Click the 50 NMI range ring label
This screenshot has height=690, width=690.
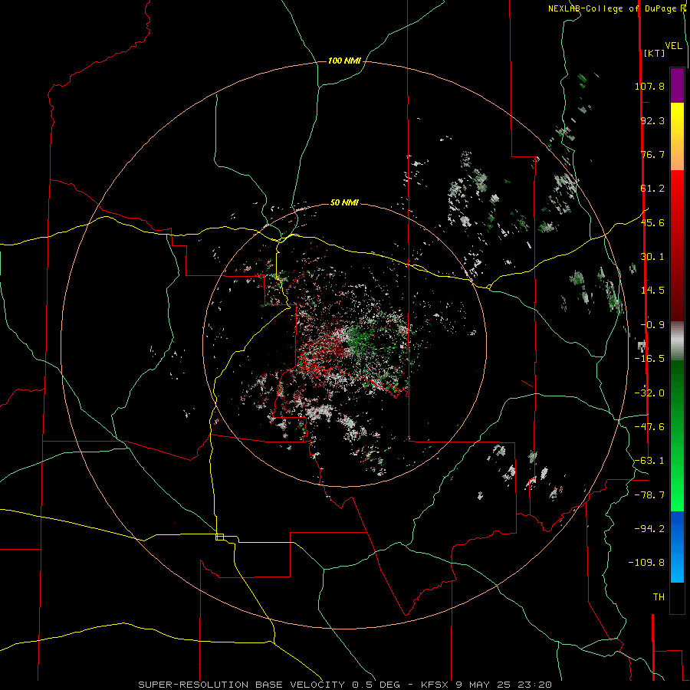344,202
